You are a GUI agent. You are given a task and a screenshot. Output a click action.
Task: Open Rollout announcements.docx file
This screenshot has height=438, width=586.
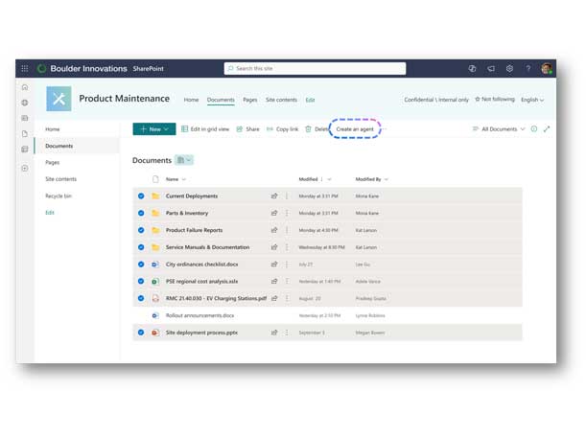point(199,314)
